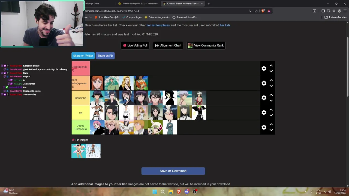Open the Próximos lançament... bookmark
The width and height of the screenshot is (349, 196).
tap(157, 17)
